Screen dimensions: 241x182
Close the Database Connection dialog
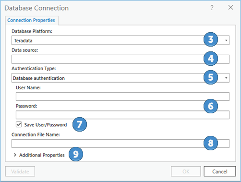pyautogui.click(x=230, y=7)
